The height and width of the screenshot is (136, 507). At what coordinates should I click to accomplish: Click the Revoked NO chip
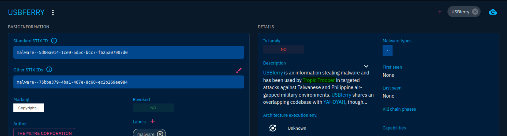pyautogui.click(x=153, y=108)
